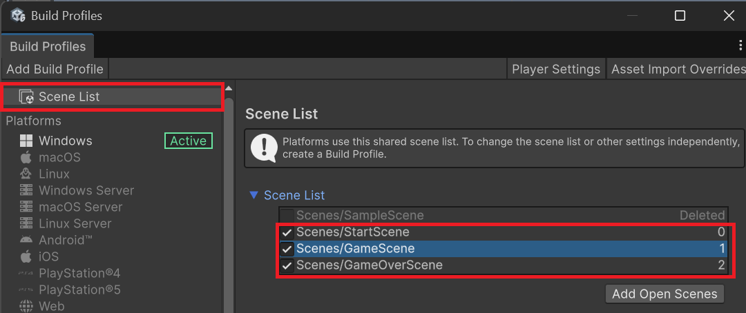Viewport: 746px width, 313px height.
Task: Uncheck the Scenes/GameOverScene checkbox
Action: [x=287, y=265]
